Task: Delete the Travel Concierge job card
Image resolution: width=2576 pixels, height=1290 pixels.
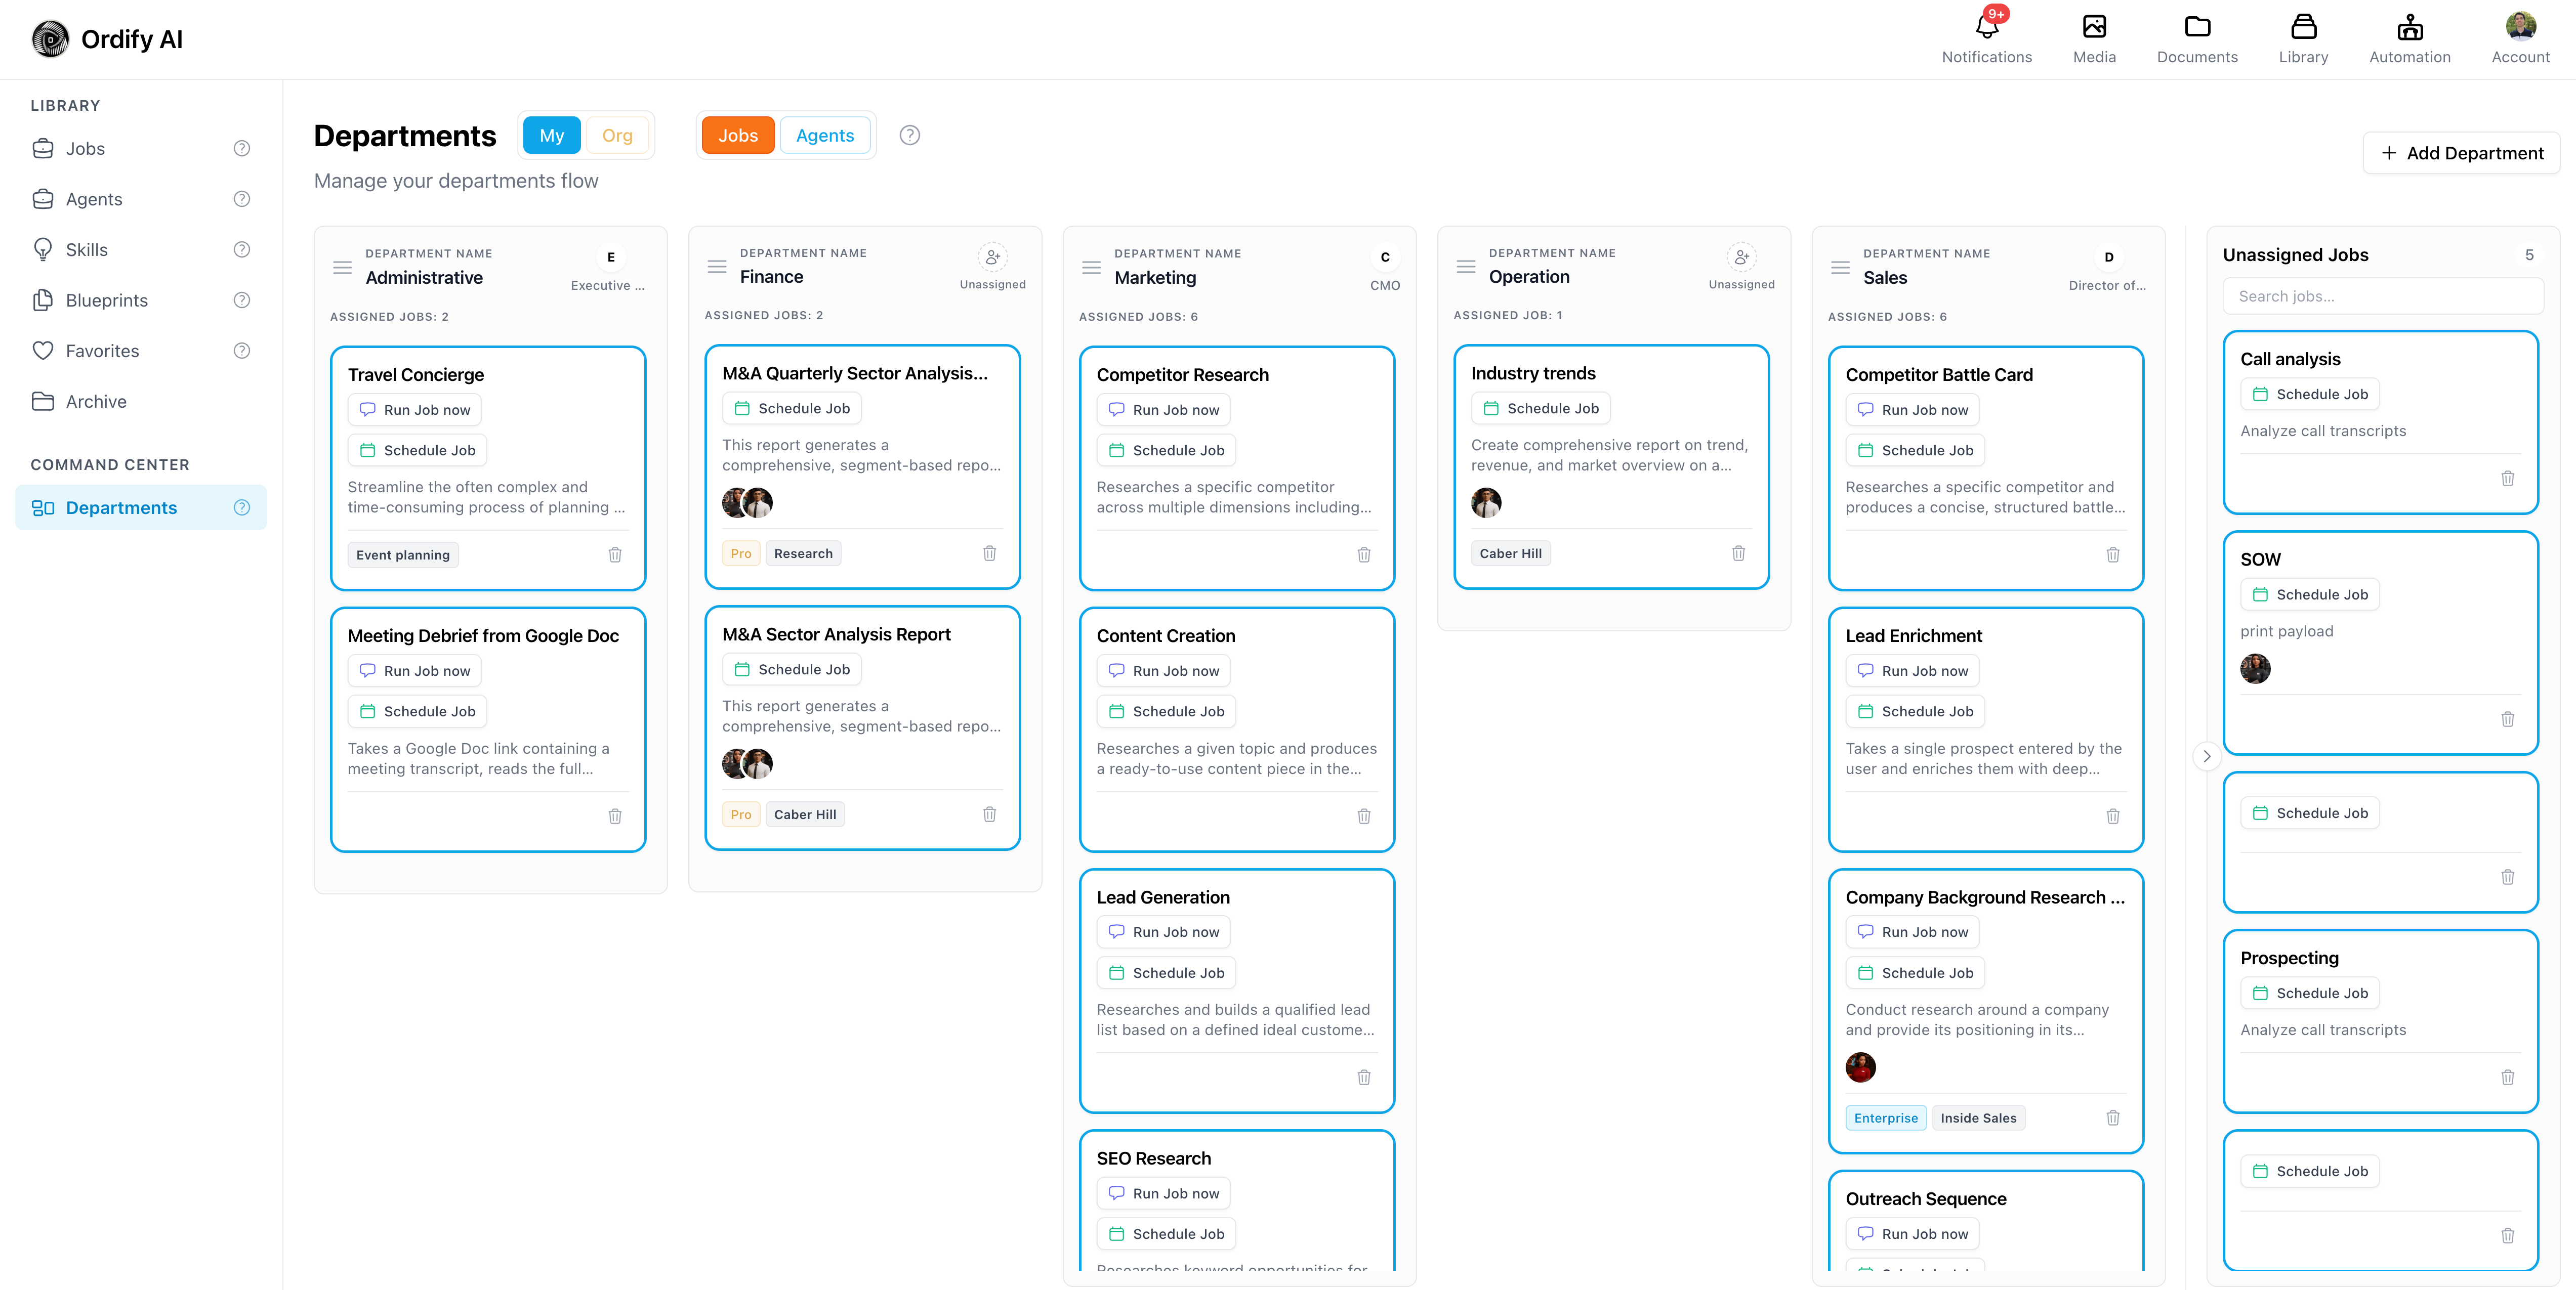Action: pyautogui.click(x=615, y=554)
